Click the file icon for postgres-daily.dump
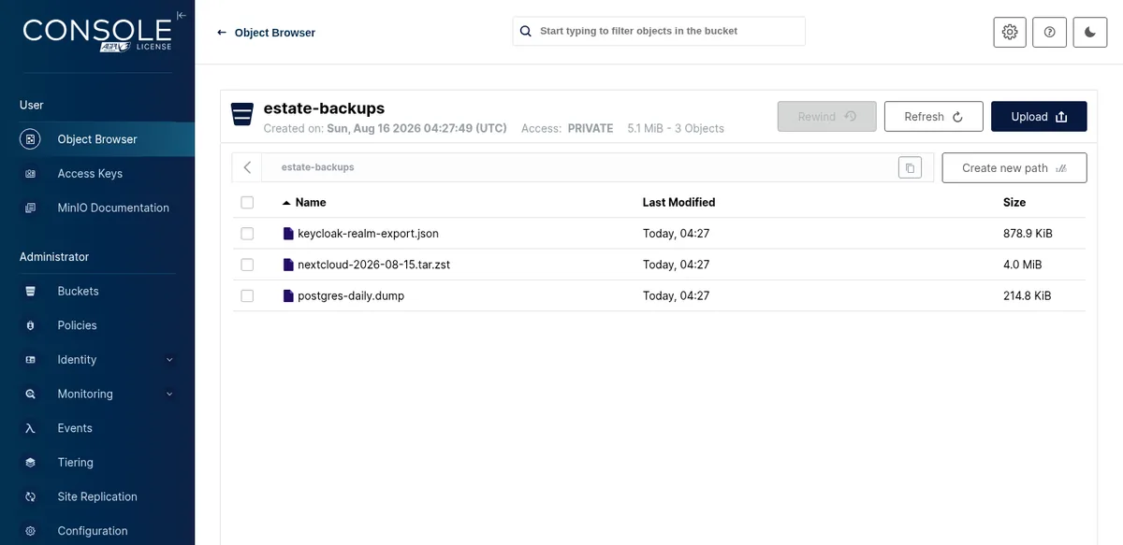Screen dimensions: 1123x545 click(x=288, y=295)
